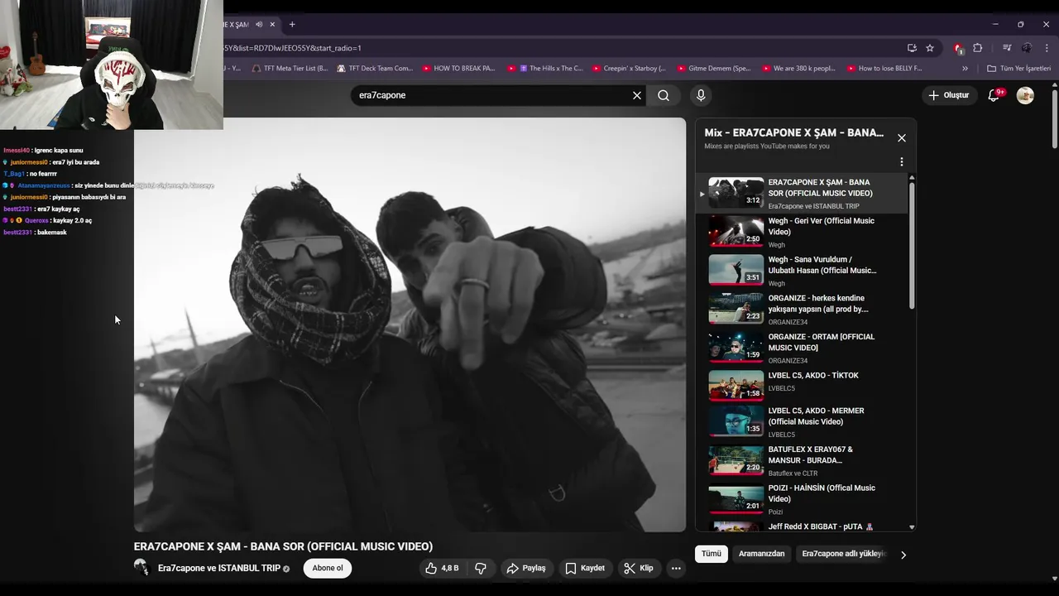Play Wegh - Sana Vuruldum from playlist
This screenshot has width=1059, height=596.
(801, 271)
